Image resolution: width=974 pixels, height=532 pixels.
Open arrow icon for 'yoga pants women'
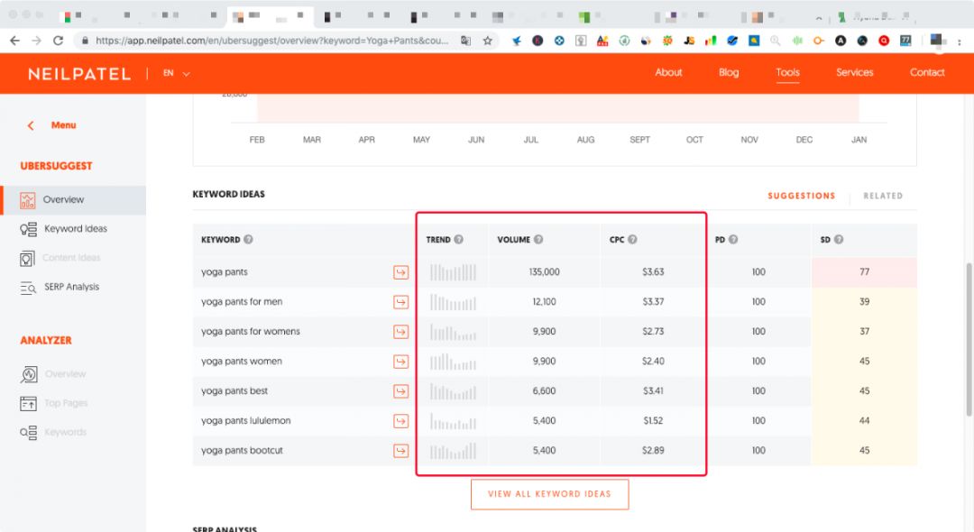400,362
